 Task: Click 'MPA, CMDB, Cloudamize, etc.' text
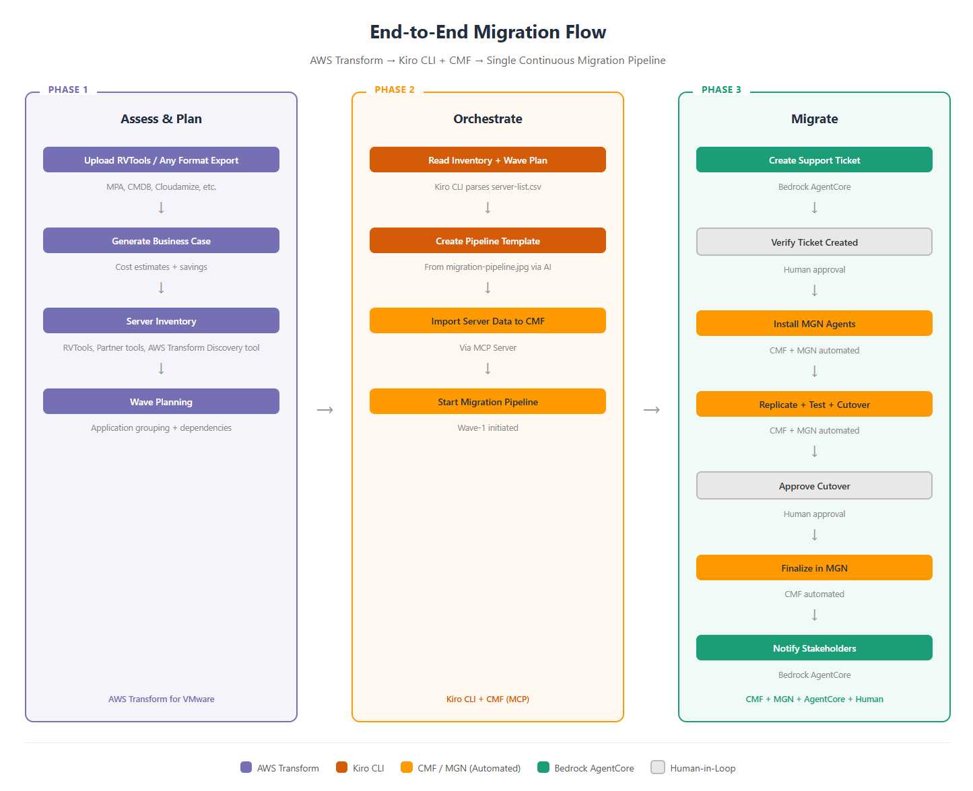(x=161, y=187)
